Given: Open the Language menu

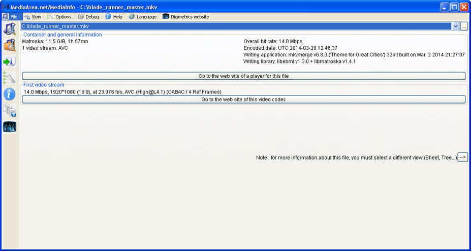Looking at the screenshot, I should [143, 17].
